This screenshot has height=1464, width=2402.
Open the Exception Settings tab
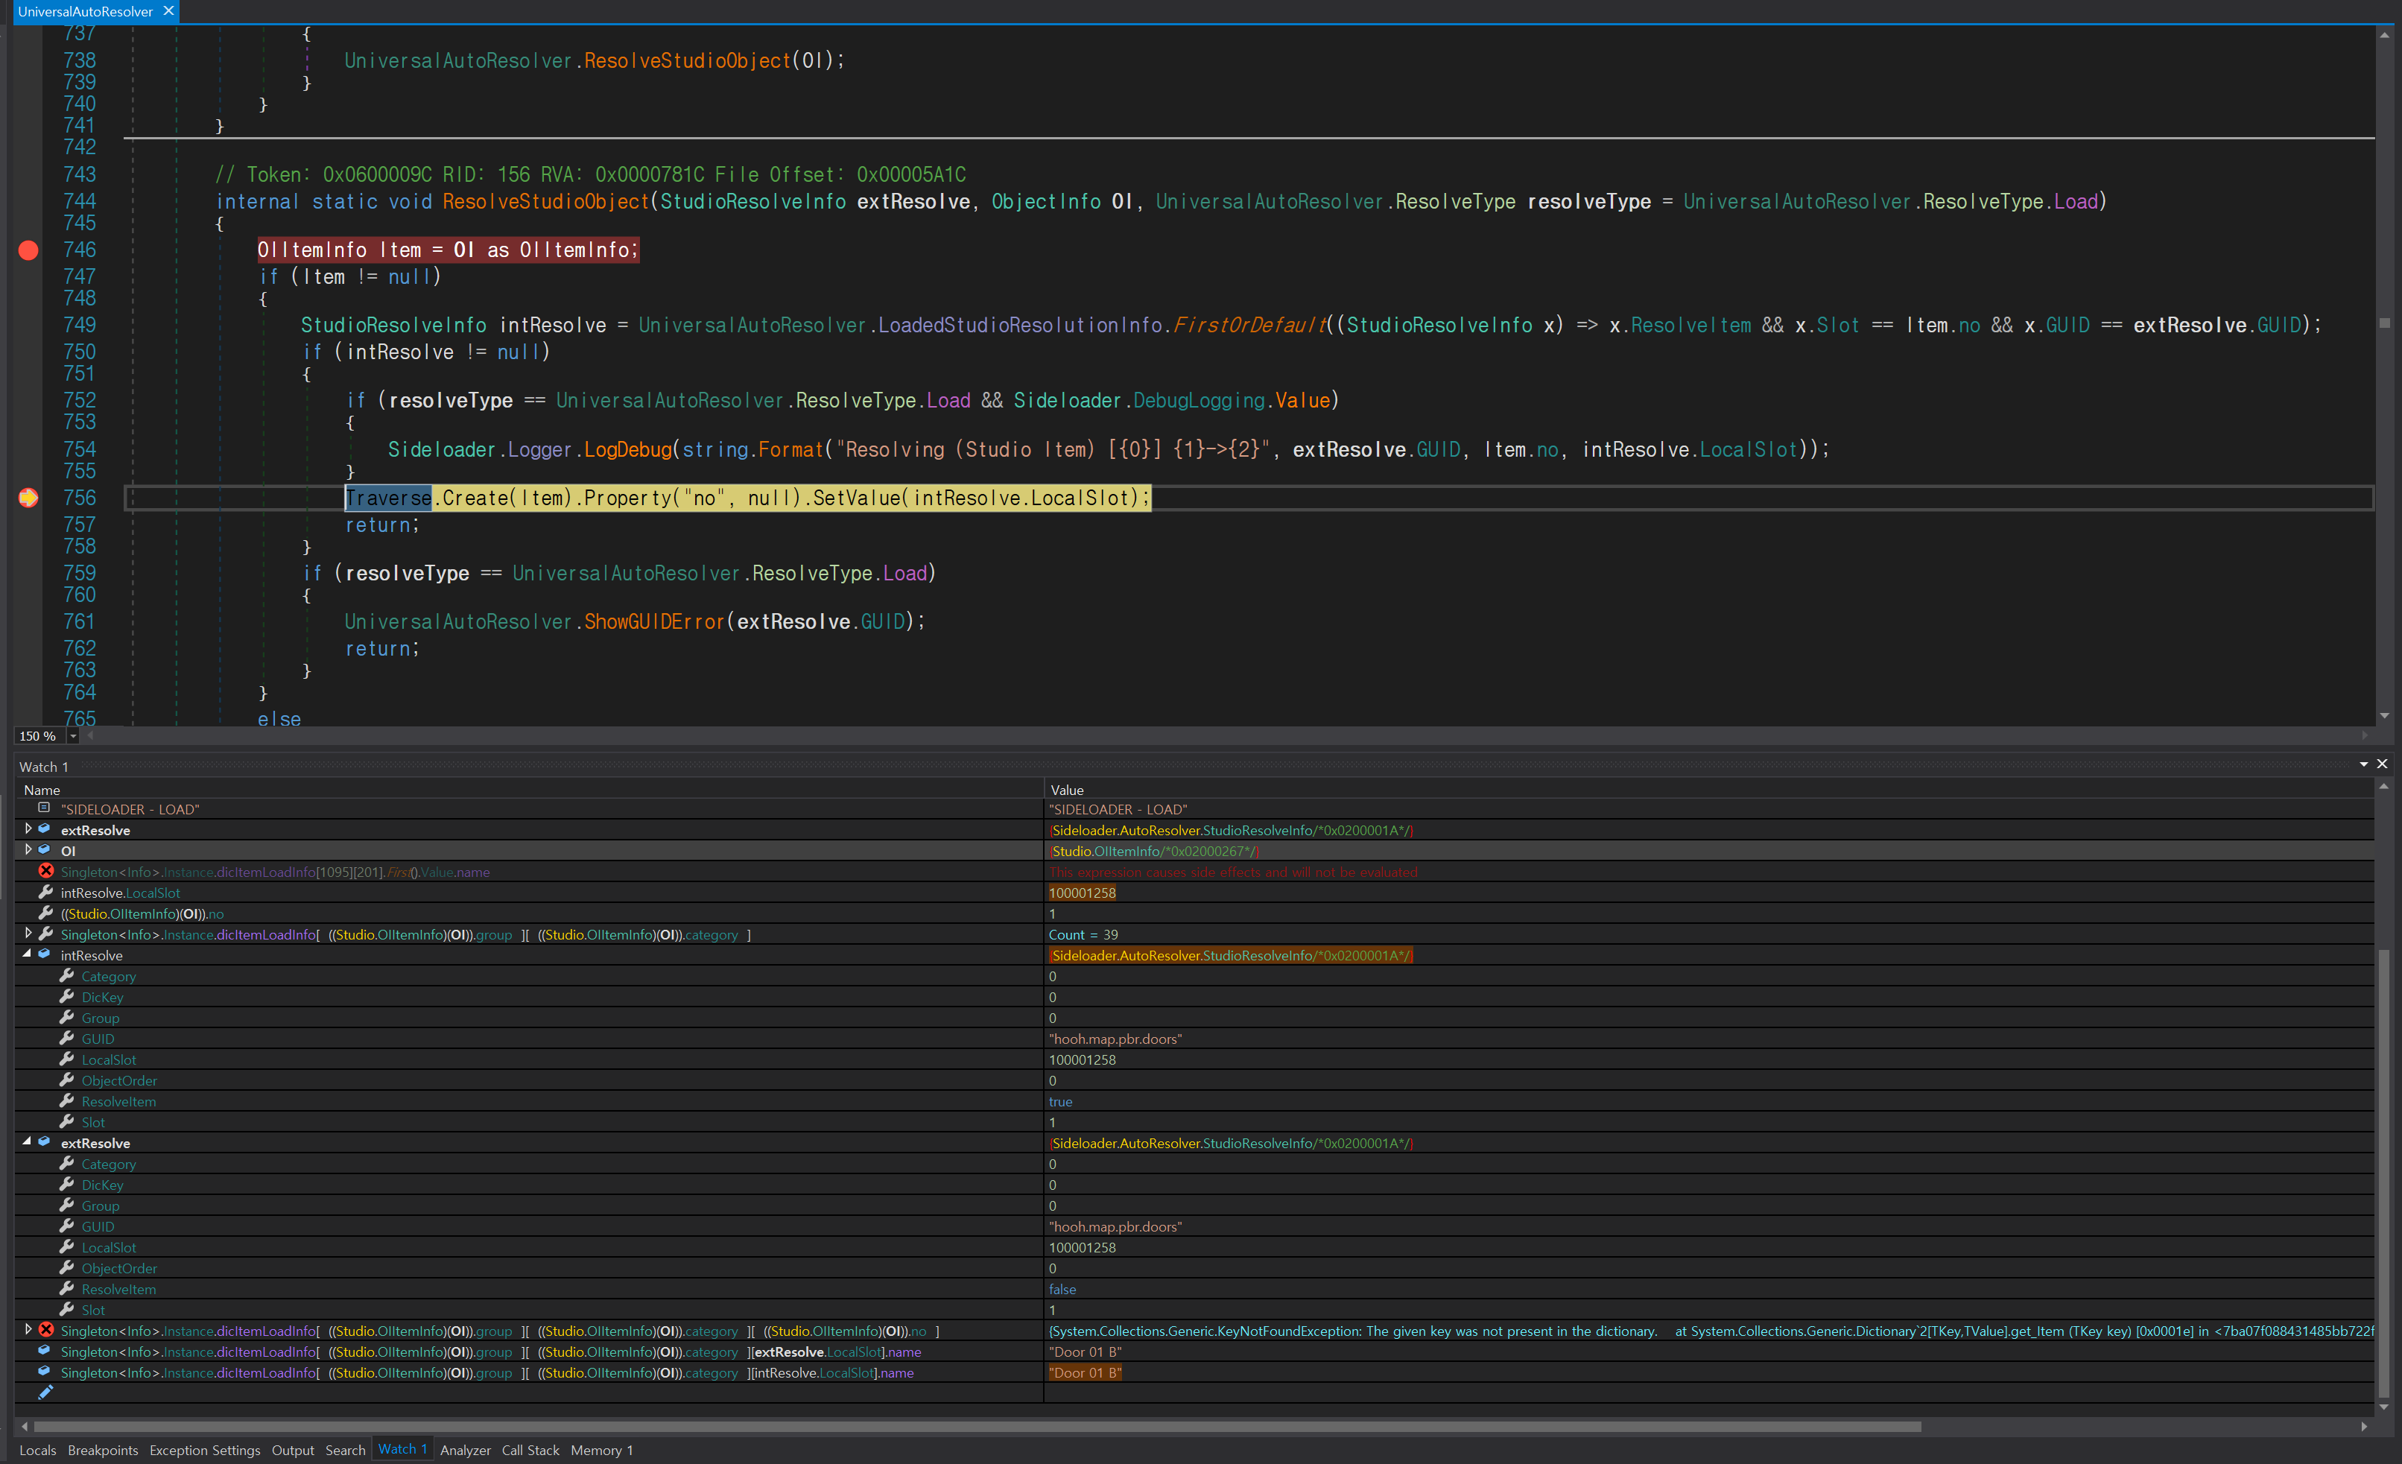tap(205, 1451)
